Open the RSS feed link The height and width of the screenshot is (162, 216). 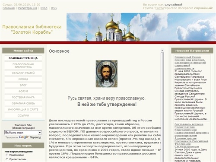(54, 8)
